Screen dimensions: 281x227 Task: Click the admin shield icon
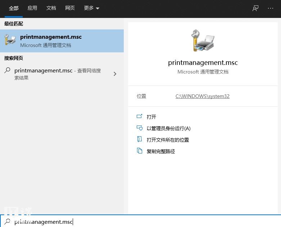[x=140, y=128]
